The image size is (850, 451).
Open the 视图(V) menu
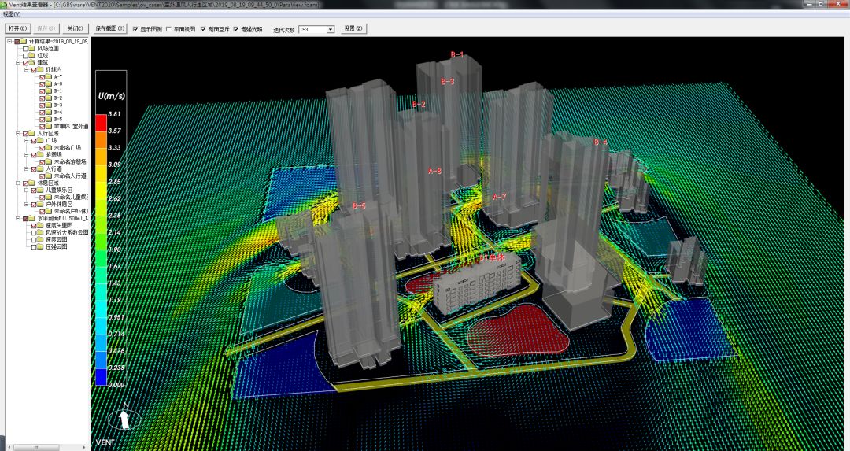pyautogui.click(x=12, y=14)
